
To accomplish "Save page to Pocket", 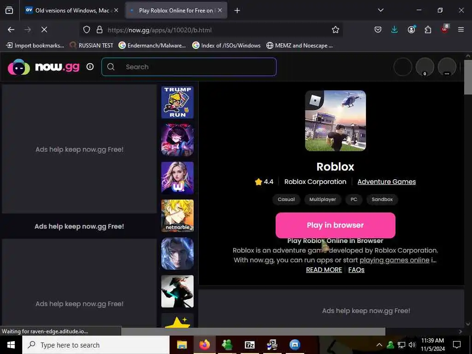I will click(378, 29).
